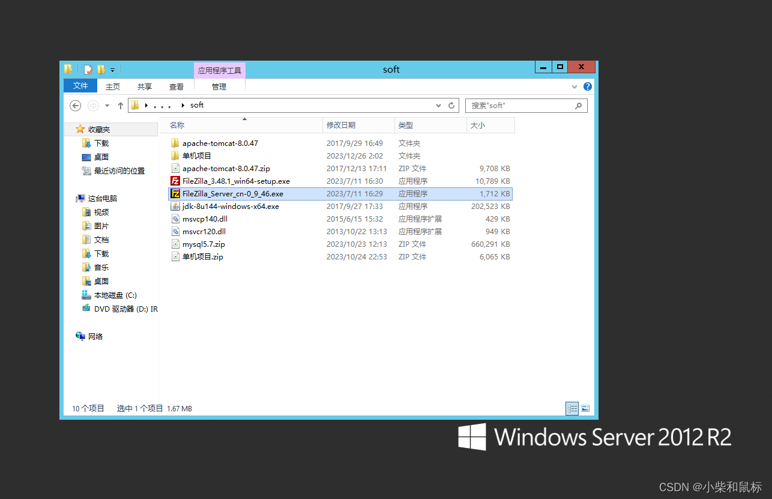Open 本地磁盘 (C:) in navigation pane
772x499 pixels.
pos(115,295)
